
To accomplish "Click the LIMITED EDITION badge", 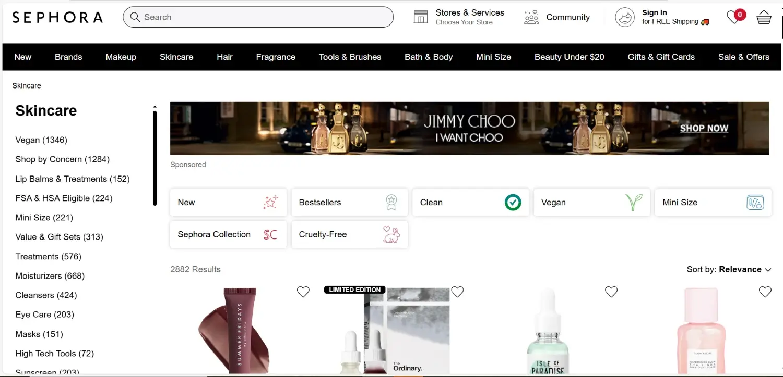I will (x=355, y=290).
